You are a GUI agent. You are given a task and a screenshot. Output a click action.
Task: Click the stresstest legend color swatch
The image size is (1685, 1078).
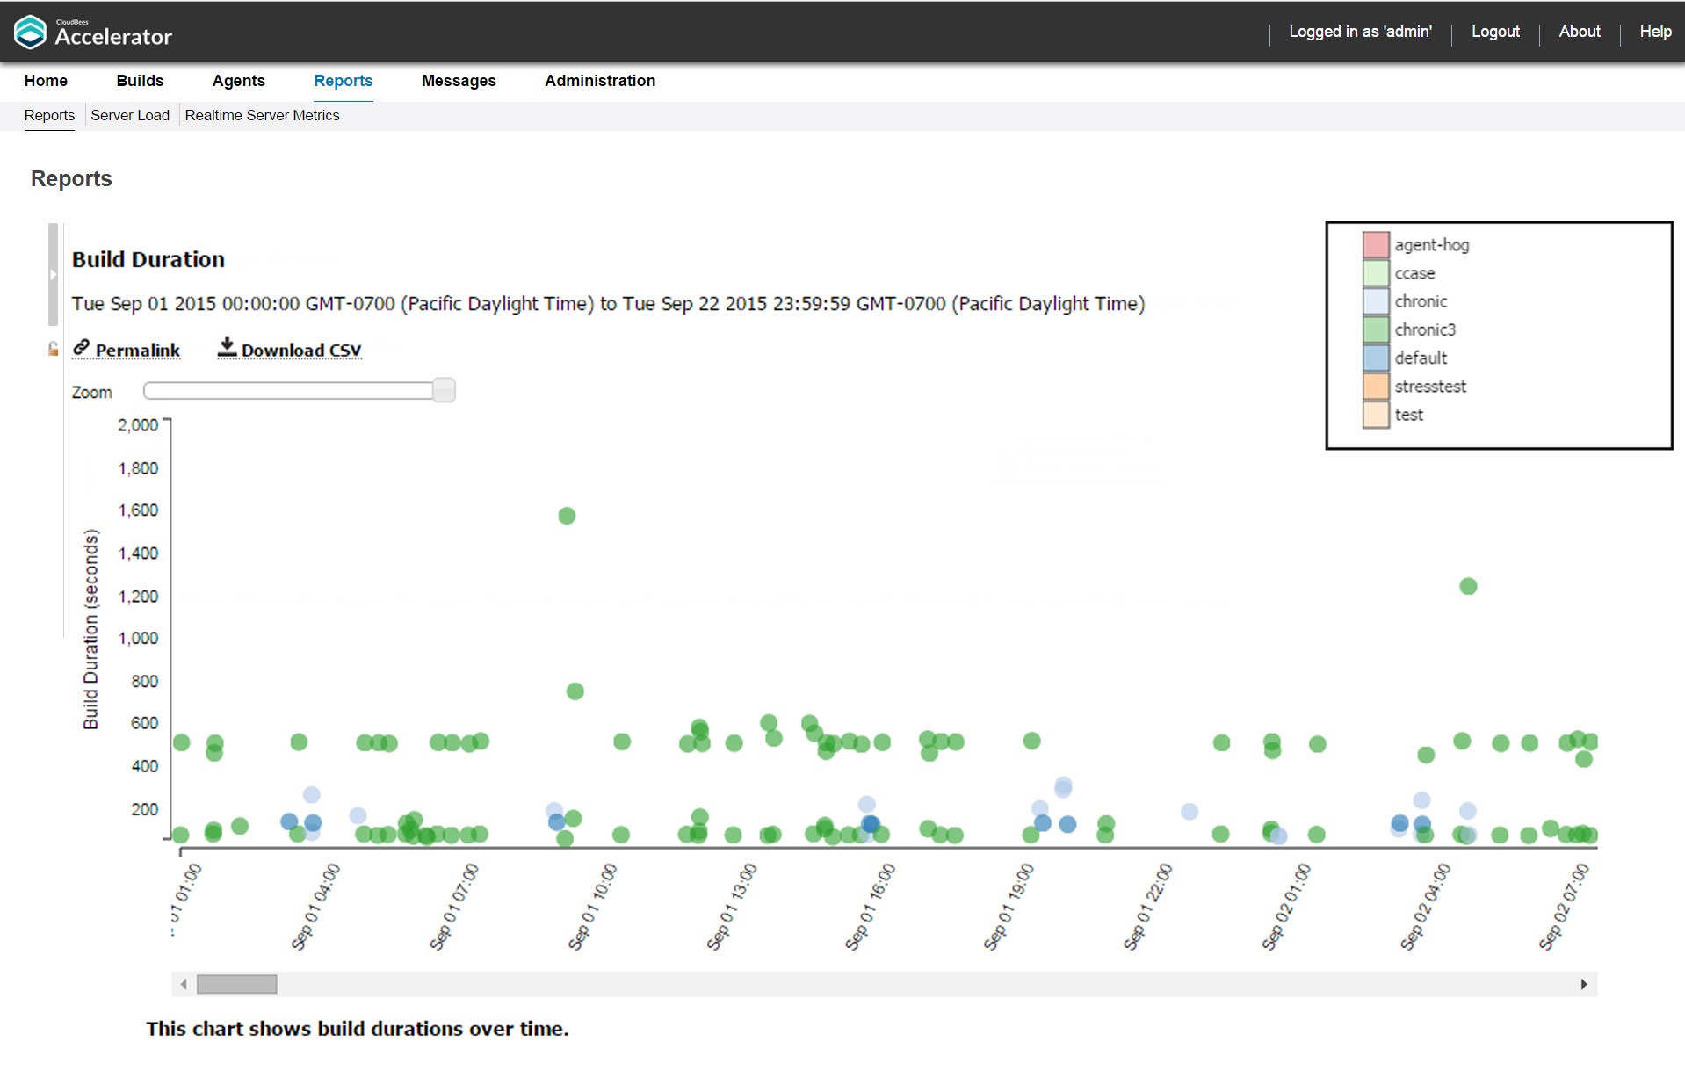(1376, 386)
